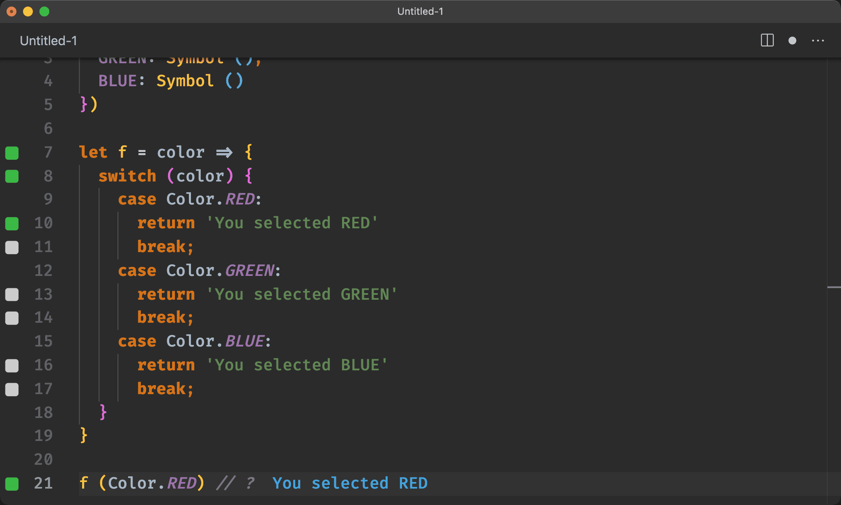Click the You selected RED result text
This screenshot has width=841, height=505.
point(350,483)
